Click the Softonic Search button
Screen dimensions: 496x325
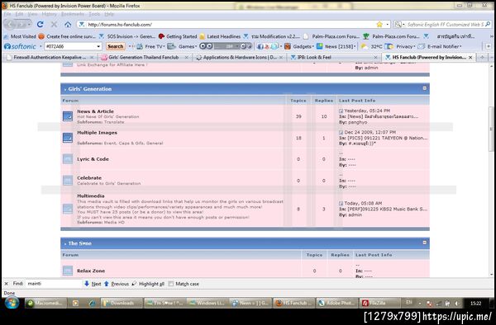point(115,46)
